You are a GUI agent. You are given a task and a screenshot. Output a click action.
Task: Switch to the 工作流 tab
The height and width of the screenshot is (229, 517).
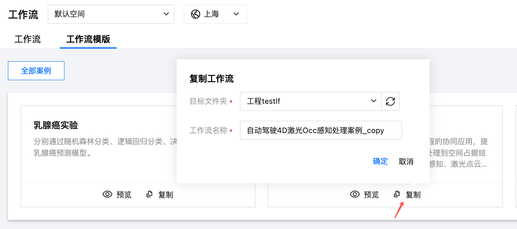coord(28,39)
